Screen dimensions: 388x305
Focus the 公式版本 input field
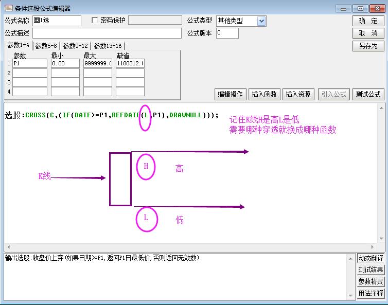coord(227,33)
